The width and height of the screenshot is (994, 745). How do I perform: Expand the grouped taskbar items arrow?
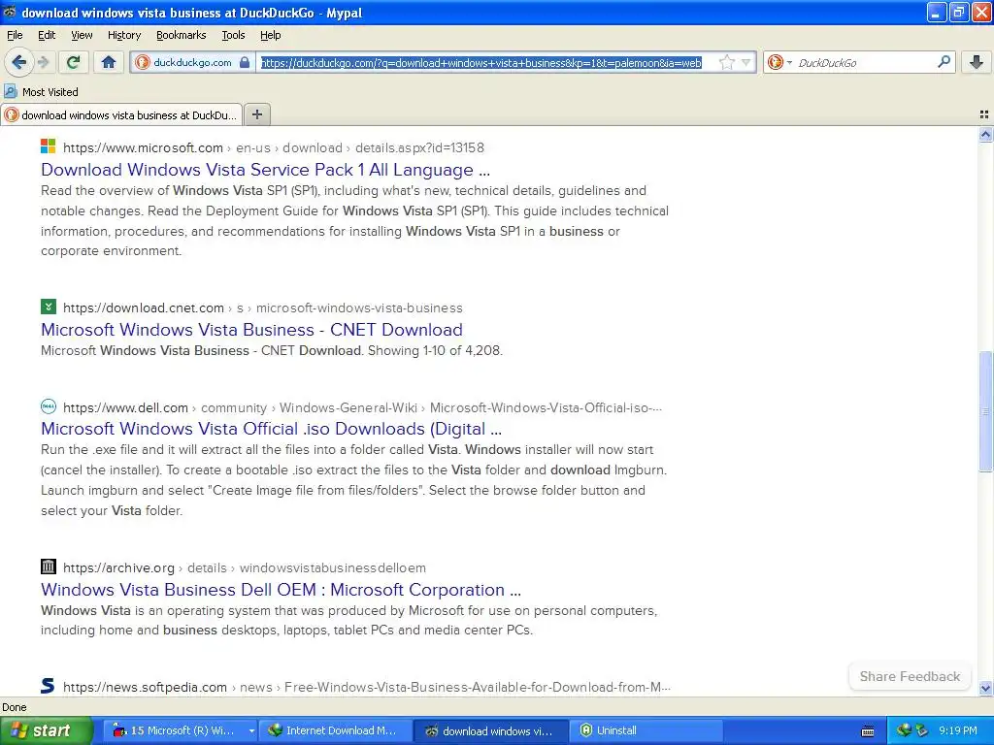(x=251, y=730)
